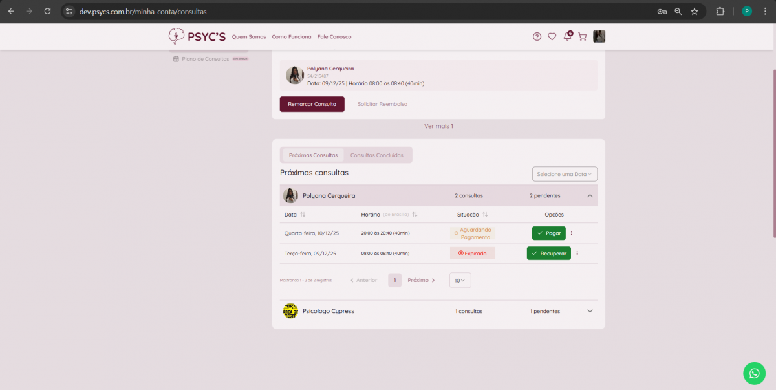The height and width of the screenshot is (390, 776).
Task: Click the Solicitar Reembolso link
Action: tap(382, 104)
